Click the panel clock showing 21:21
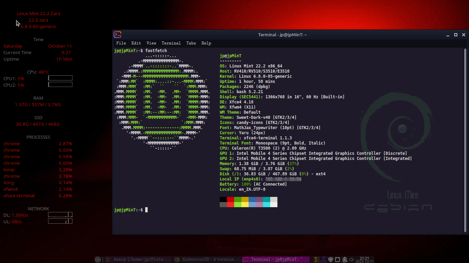 (x=364, y=260)
